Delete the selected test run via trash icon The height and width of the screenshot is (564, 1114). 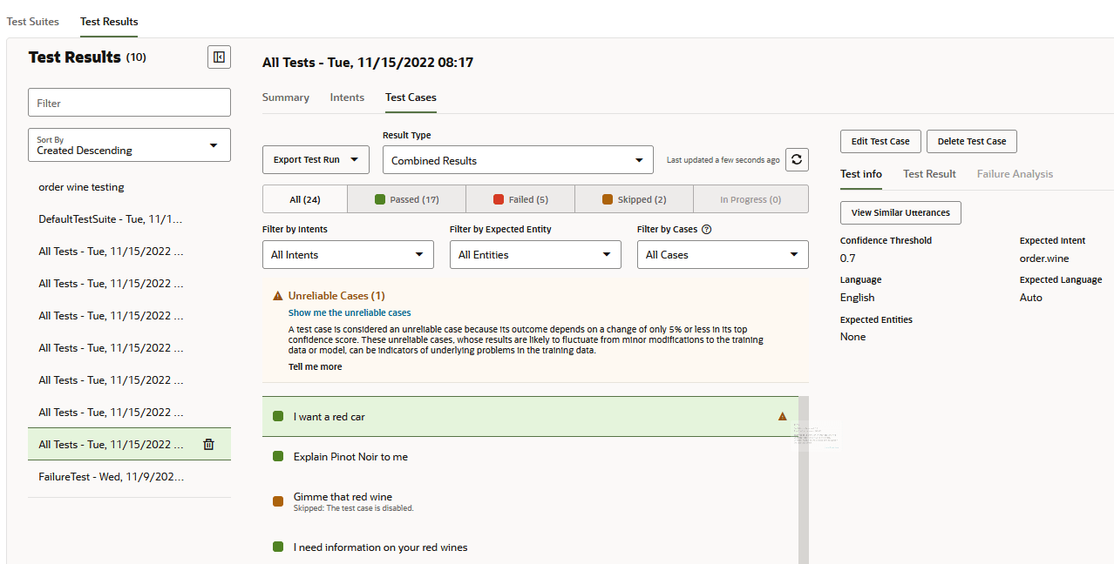click(x=208, y=444)
